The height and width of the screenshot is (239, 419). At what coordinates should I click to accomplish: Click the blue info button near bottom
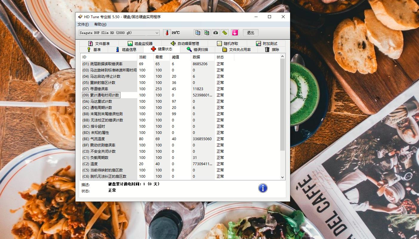[x=263, y=188]
